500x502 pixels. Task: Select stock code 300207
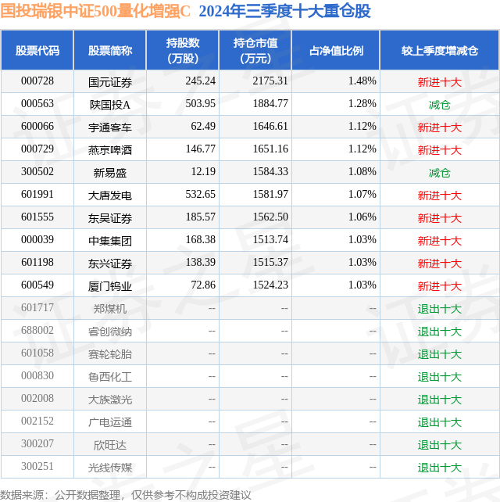click(37, 445)
